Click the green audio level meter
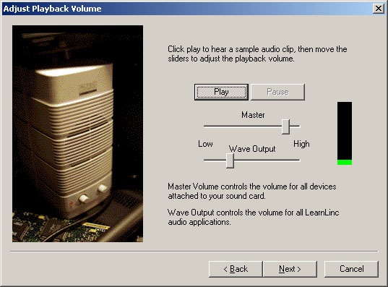388x287 pixels. coord(345,133)
